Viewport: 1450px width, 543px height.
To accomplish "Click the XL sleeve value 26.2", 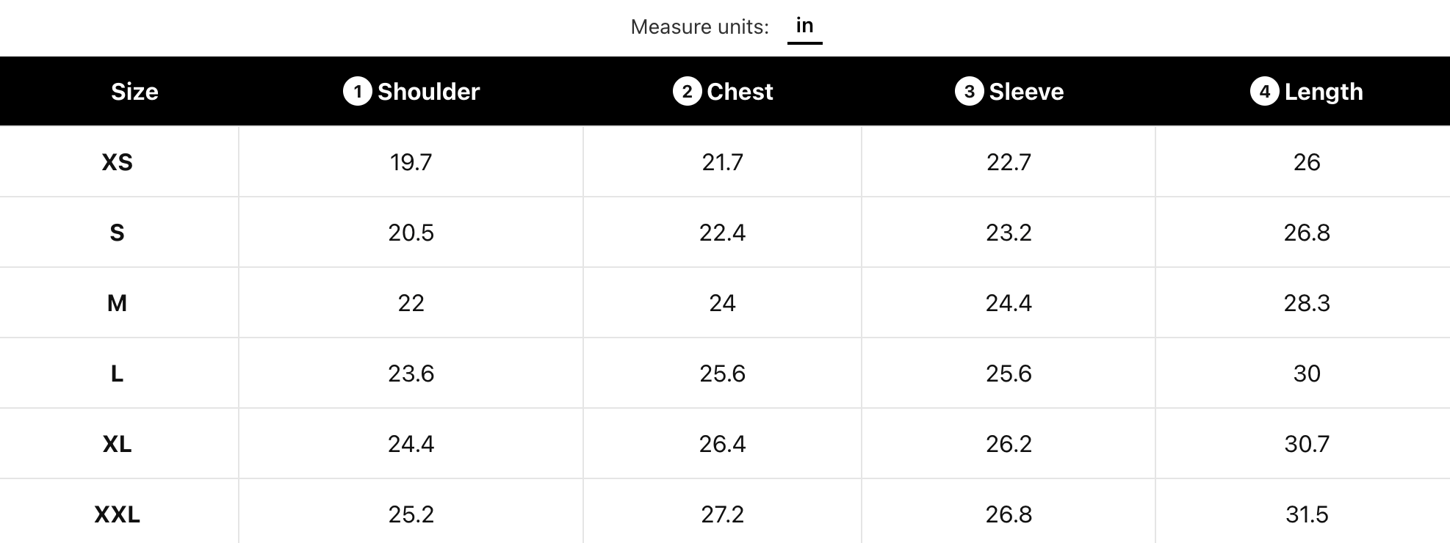I will pyautogui.click(x=1009, y=444).
